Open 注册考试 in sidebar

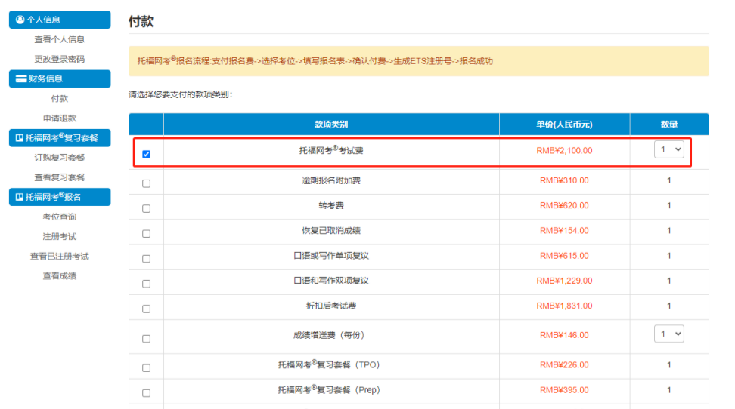point(59,236)
